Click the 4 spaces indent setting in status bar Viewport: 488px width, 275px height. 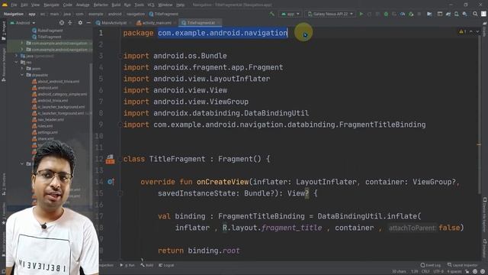454,271
